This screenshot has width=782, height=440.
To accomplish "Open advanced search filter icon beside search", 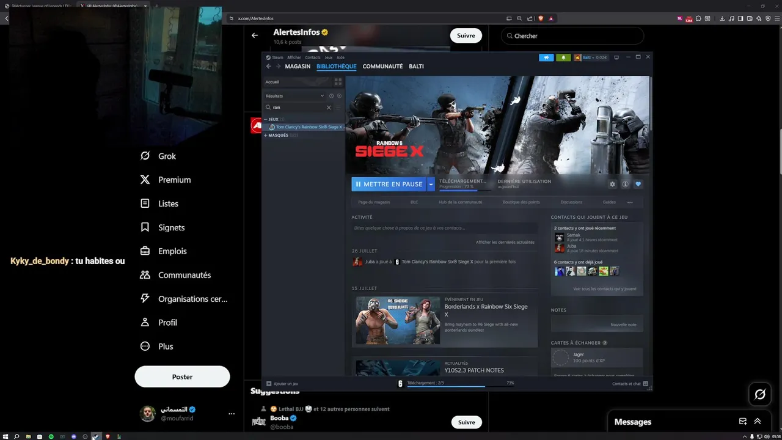I will click(338, 108).
